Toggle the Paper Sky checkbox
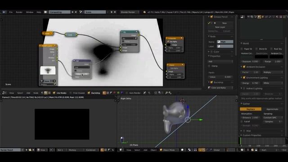The width and height of the screenshot is (288, 162). 242,49
